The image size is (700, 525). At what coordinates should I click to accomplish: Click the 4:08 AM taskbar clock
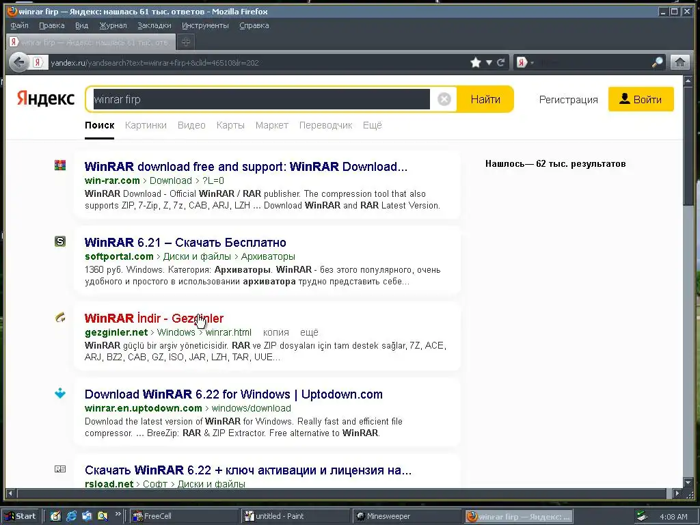pos(673,517)
